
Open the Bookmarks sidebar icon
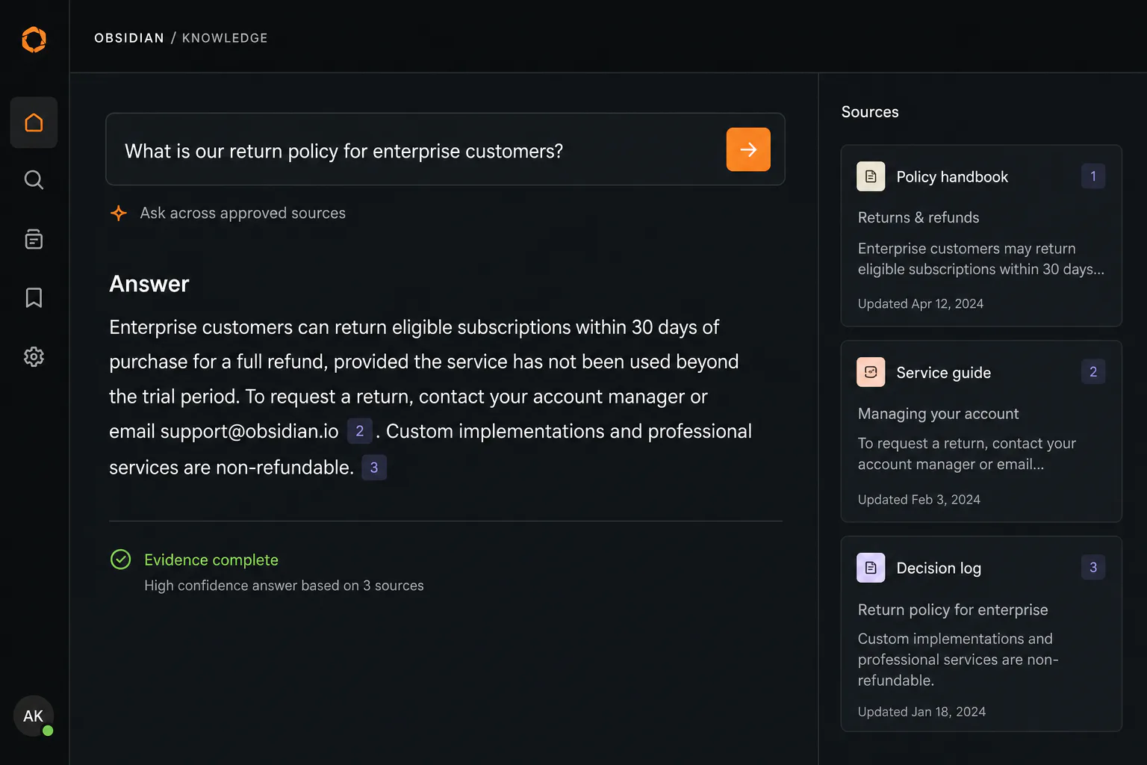34,297
